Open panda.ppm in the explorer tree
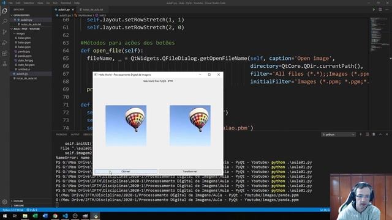Image resolution: width=392 pixels, height=220 pixels. click(x=24, y=56)
